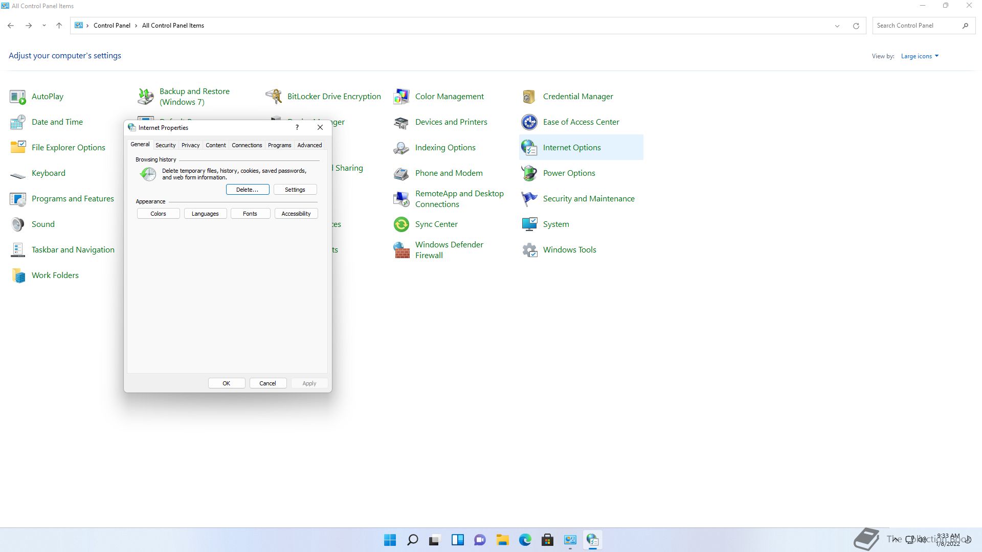Open File Explorer from taskbar
Screen dimensions: 982x552
[502, 540]
